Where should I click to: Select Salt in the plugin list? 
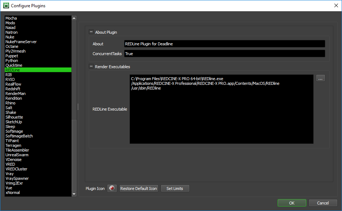tap(38, 108)
